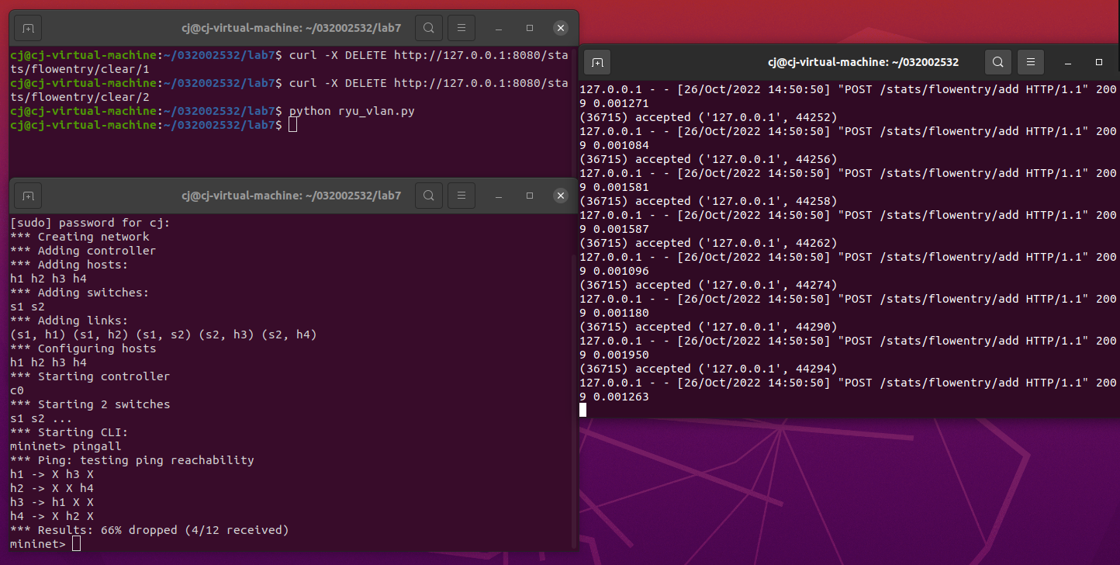Click the '9 0.001581' response time

click(x=614, y=187)
